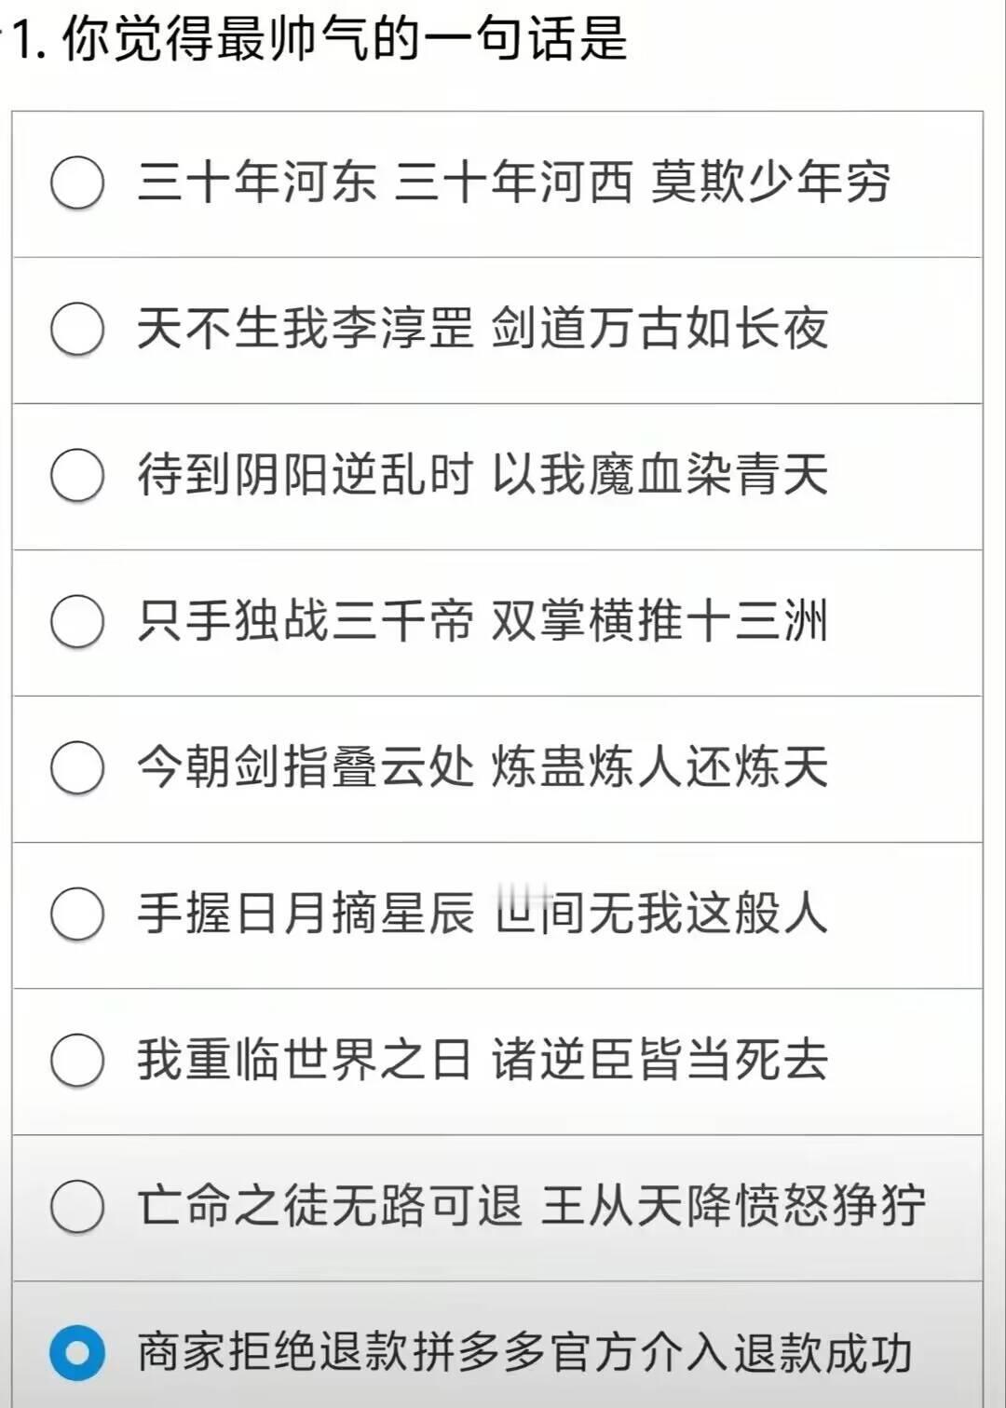
Task: Click the circle beside the 魔血染青天 option
Action: [x=79, y=475]
